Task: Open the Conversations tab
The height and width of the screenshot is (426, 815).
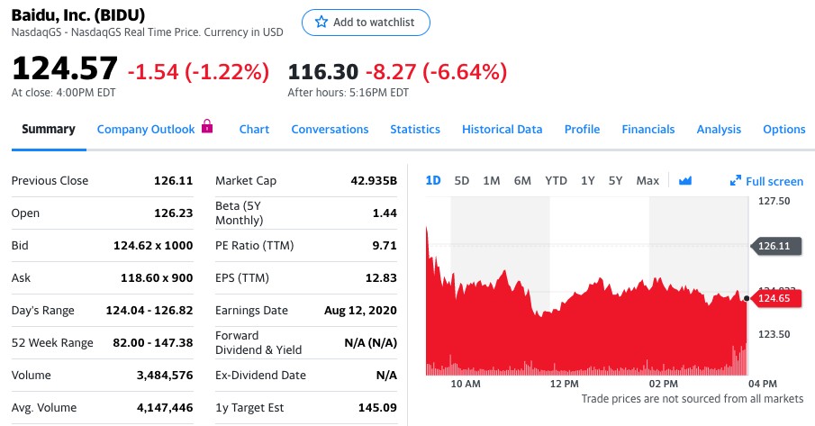Action: point(330,129)
